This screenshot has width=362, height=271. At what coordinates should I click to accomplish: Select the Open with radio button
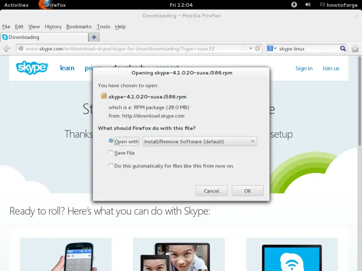click(111, 140)
